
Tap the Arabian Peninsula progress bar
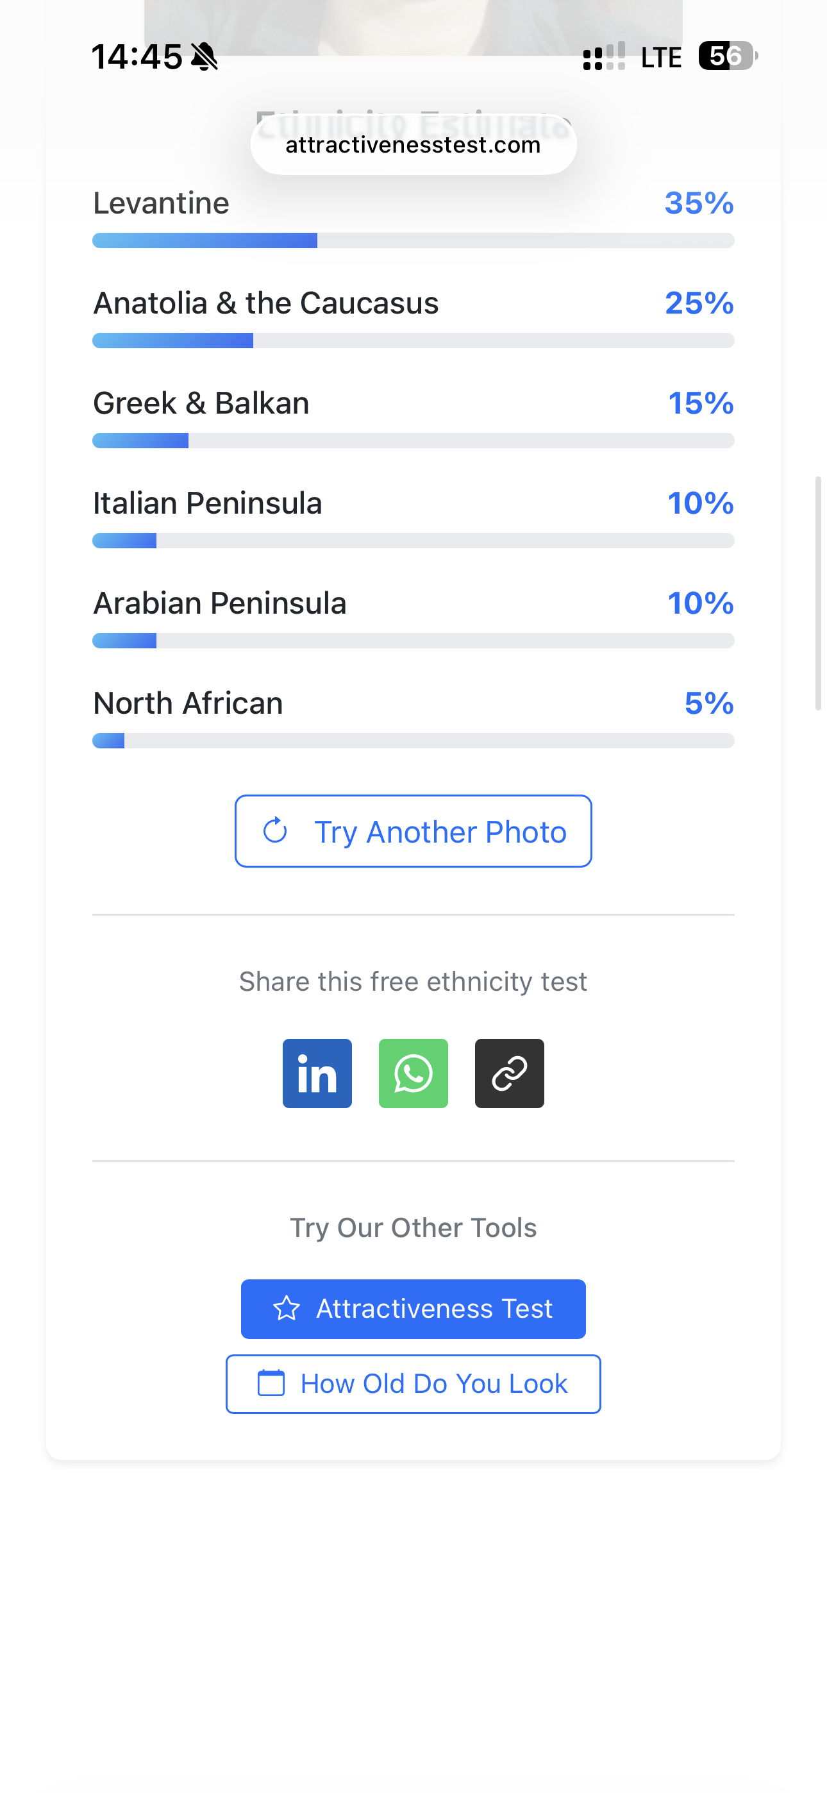pyautogui.click(x=413, y=641)
